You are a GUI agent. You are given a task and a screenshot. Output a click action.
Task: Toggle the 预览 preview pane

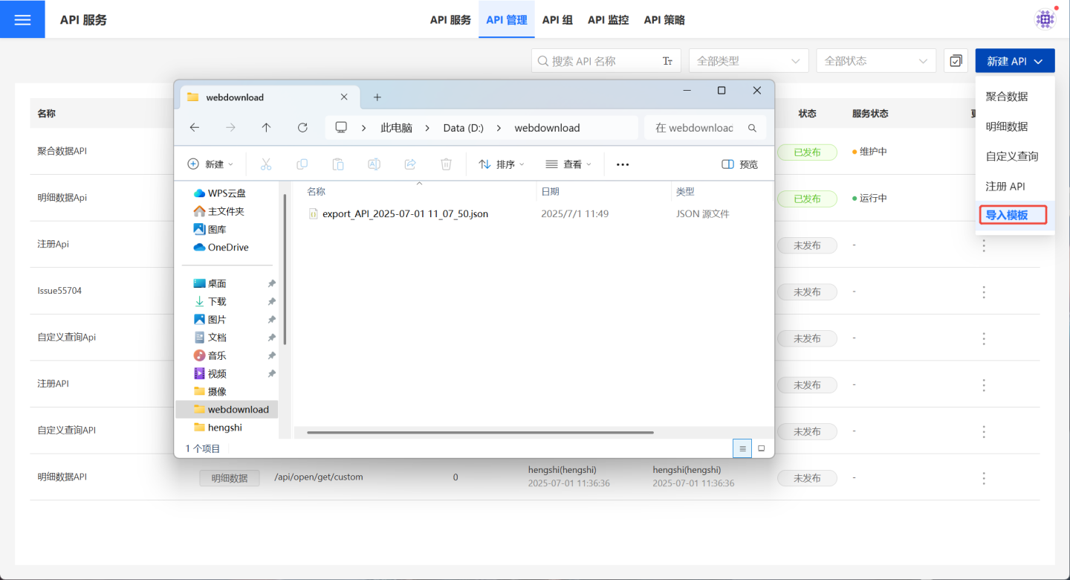[740, 164]
